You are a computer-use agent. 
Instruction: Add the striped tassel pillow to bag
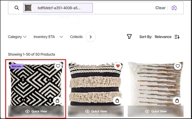pos(117,100)
